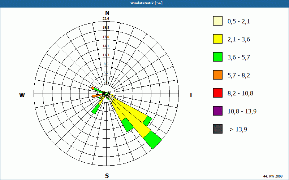Click the 14,1 radial axis value
Viewport: 289px width, 180px height.
tap(106, 46)
